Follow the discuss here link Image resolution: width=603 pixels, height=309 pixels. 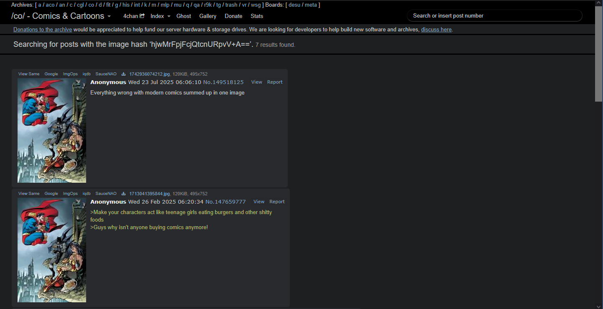436,29
